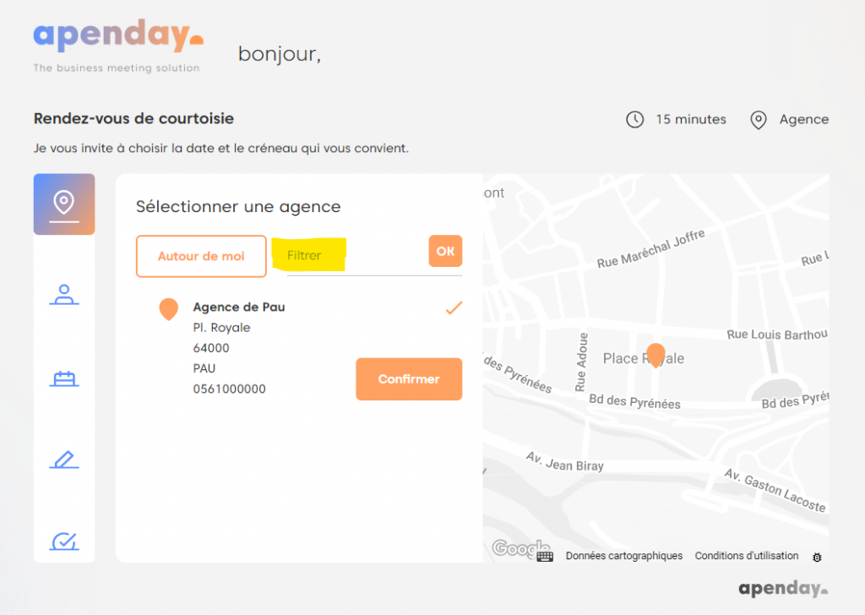Image resolution: width=865 pixels, height=615 pixels.
Task: Click the orange map marker on Place Royale
Action: tap(655, 354)
